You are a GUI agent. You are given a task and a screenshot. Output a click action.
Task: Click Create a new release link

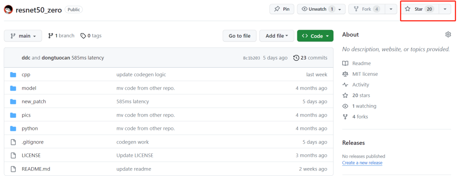pyautogui.click(x=362, y=163)
